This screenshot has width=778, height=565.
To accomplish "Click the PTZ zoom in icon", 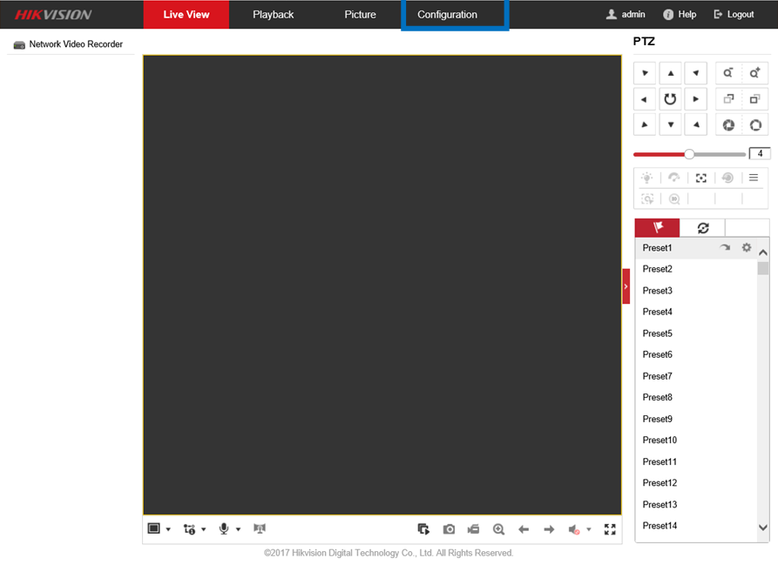I will [x=754, y=74].
